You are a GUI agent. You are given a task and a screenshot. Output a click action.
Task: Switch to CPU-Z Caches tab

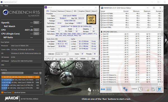click(x=54, y=11)
